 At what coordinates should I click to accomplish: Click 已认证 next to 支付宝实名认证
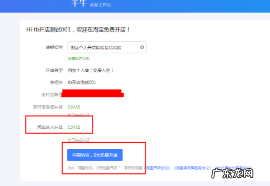74,107
